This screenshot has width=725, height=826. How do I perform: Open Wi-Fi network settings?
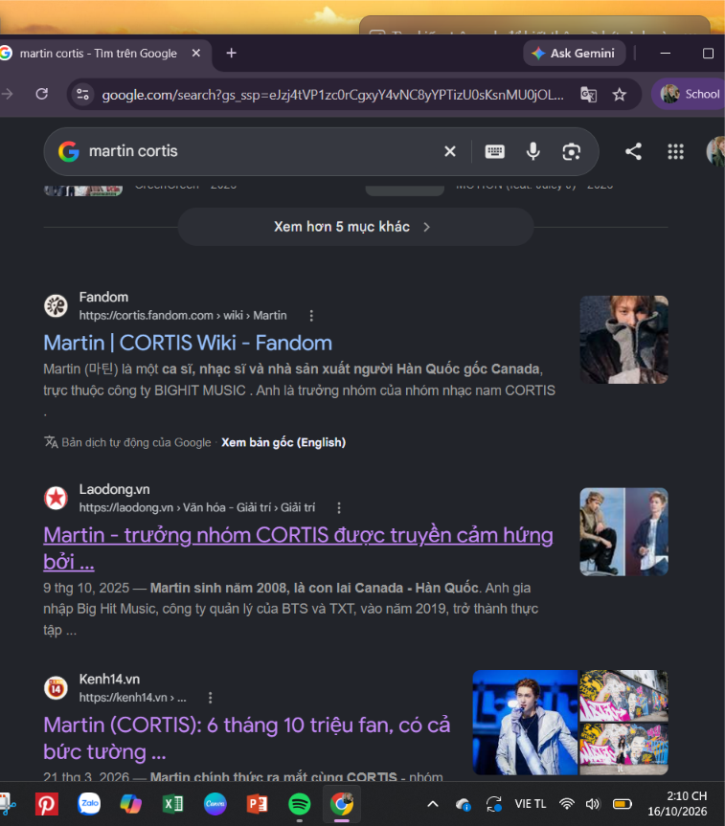tap(567, 804)
